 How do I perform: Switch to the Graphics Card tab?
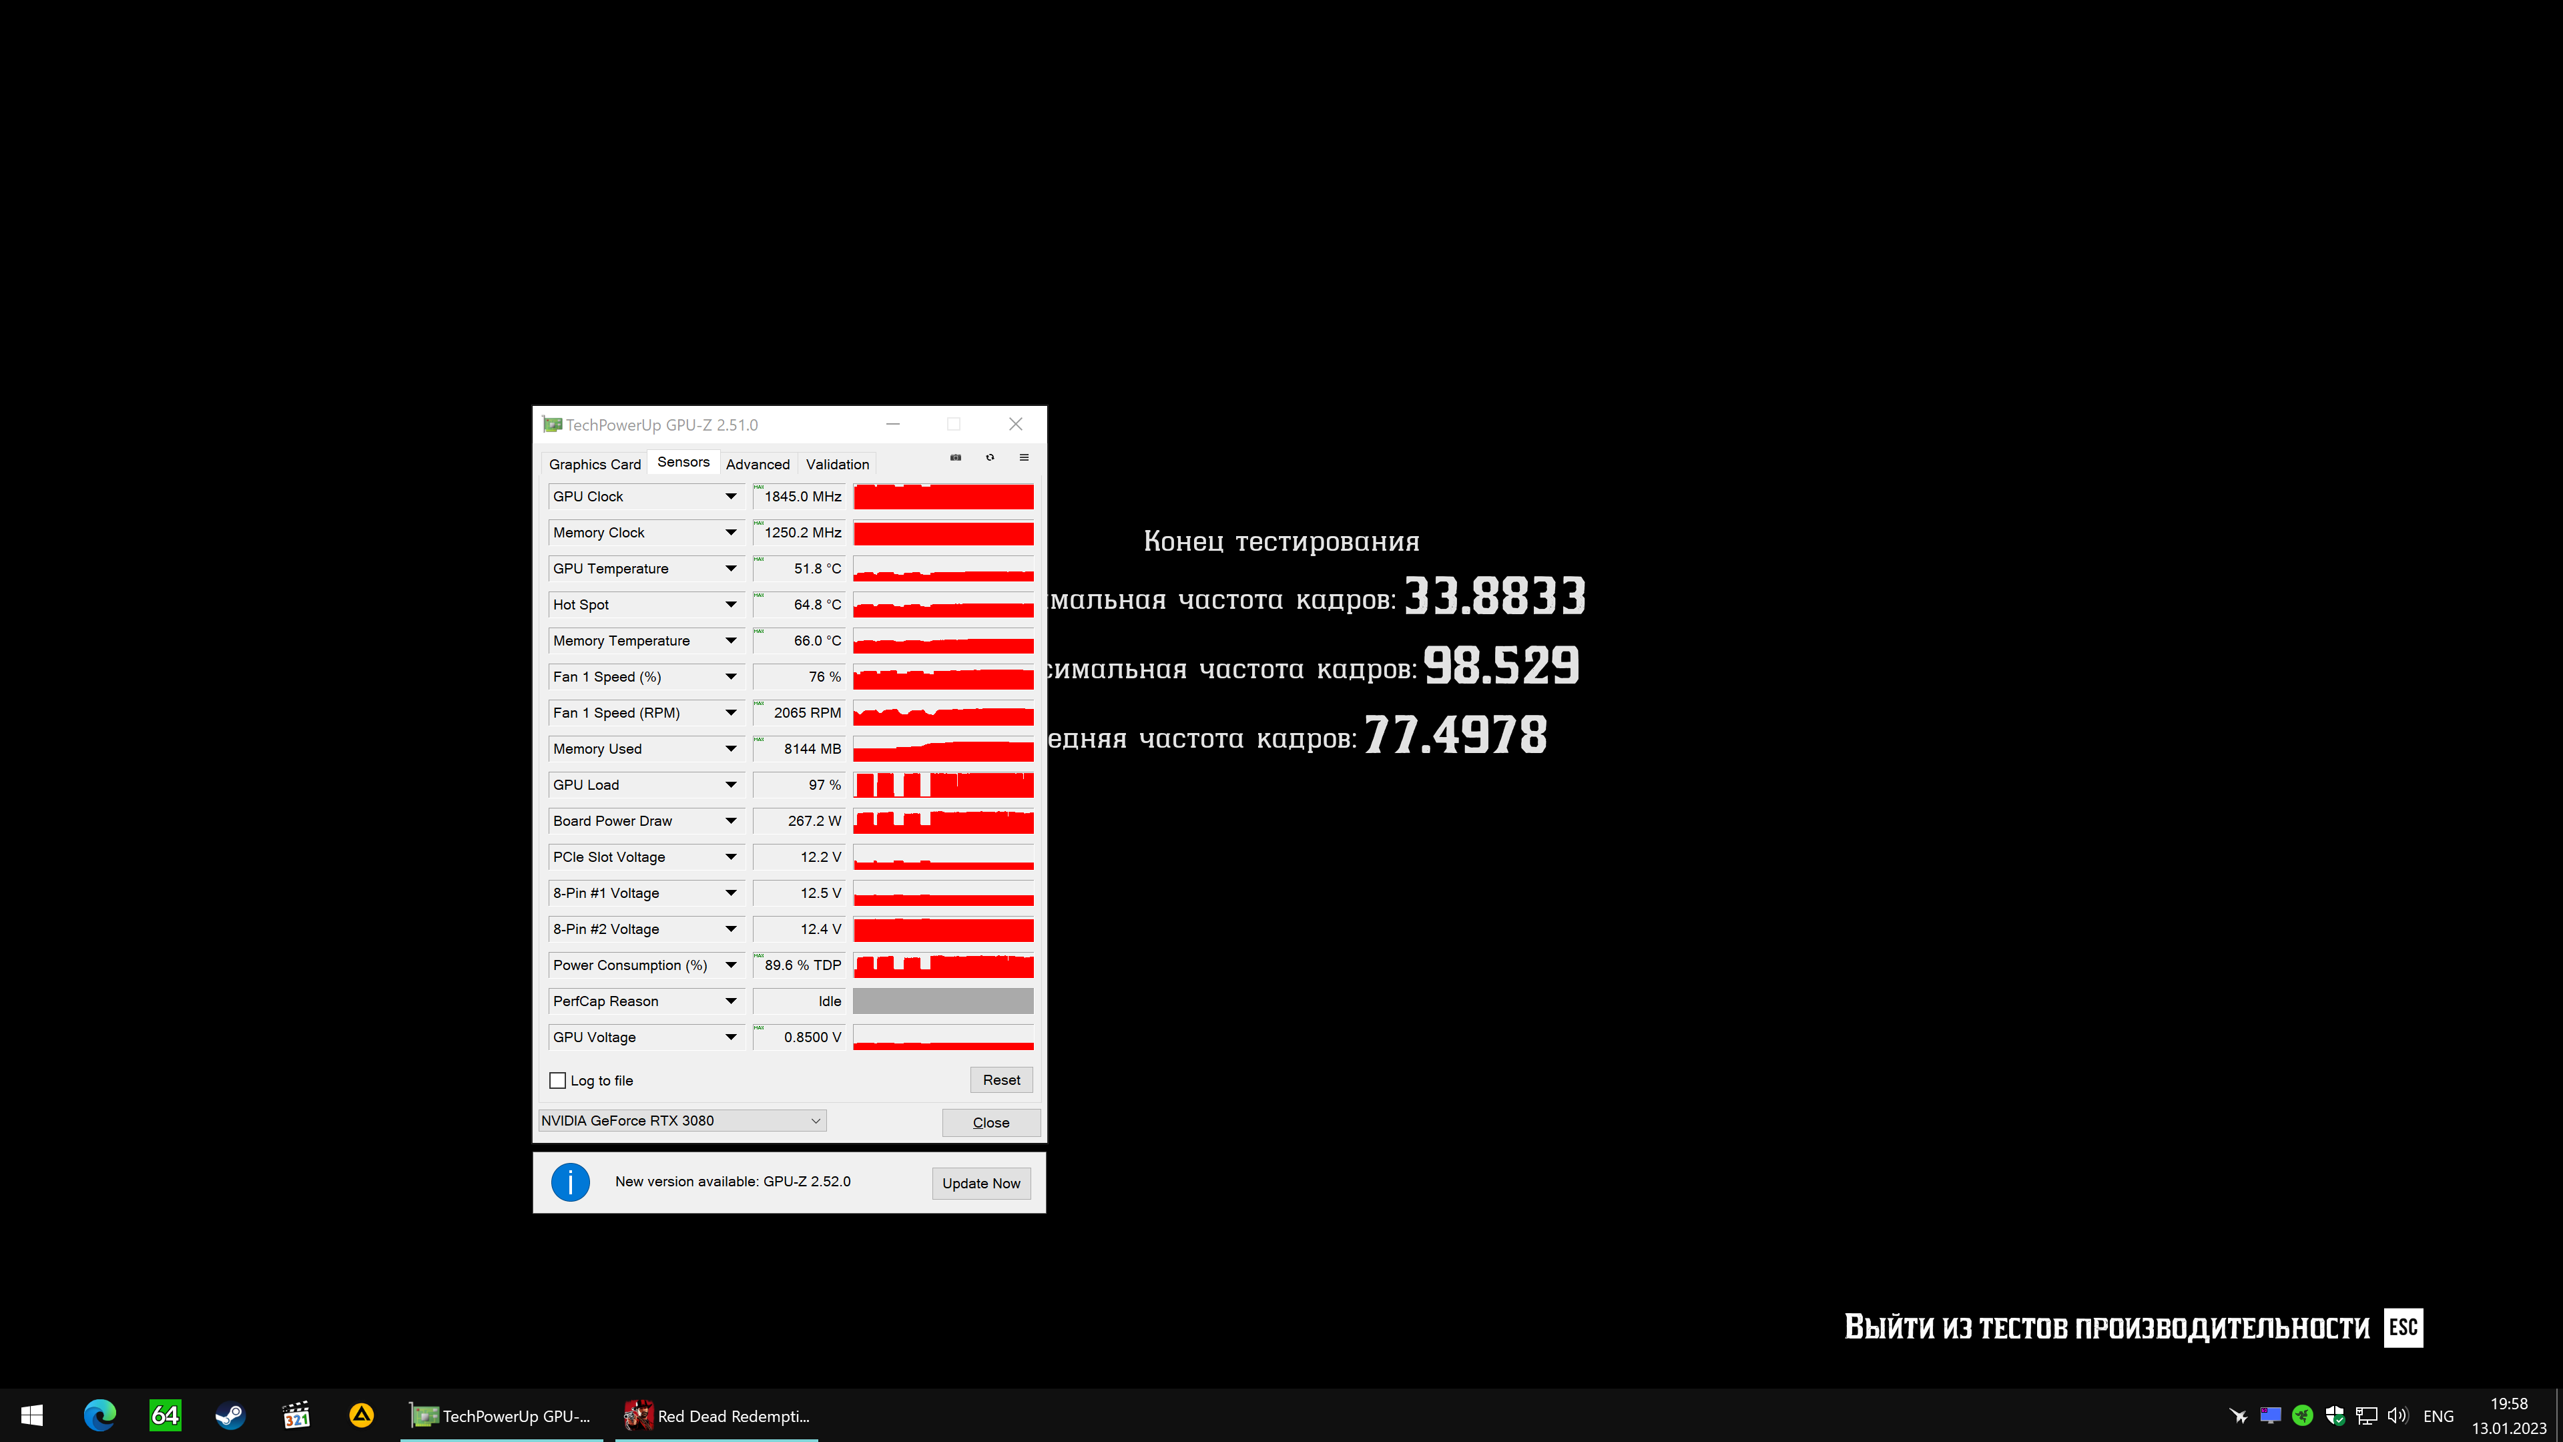(595, 465)
